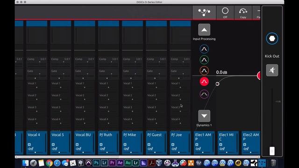Viewport: 299px width, 168px height.
Task: Expand the plus icon on Vocal 4
Action: pyautogui.click(x=29, y=145)
